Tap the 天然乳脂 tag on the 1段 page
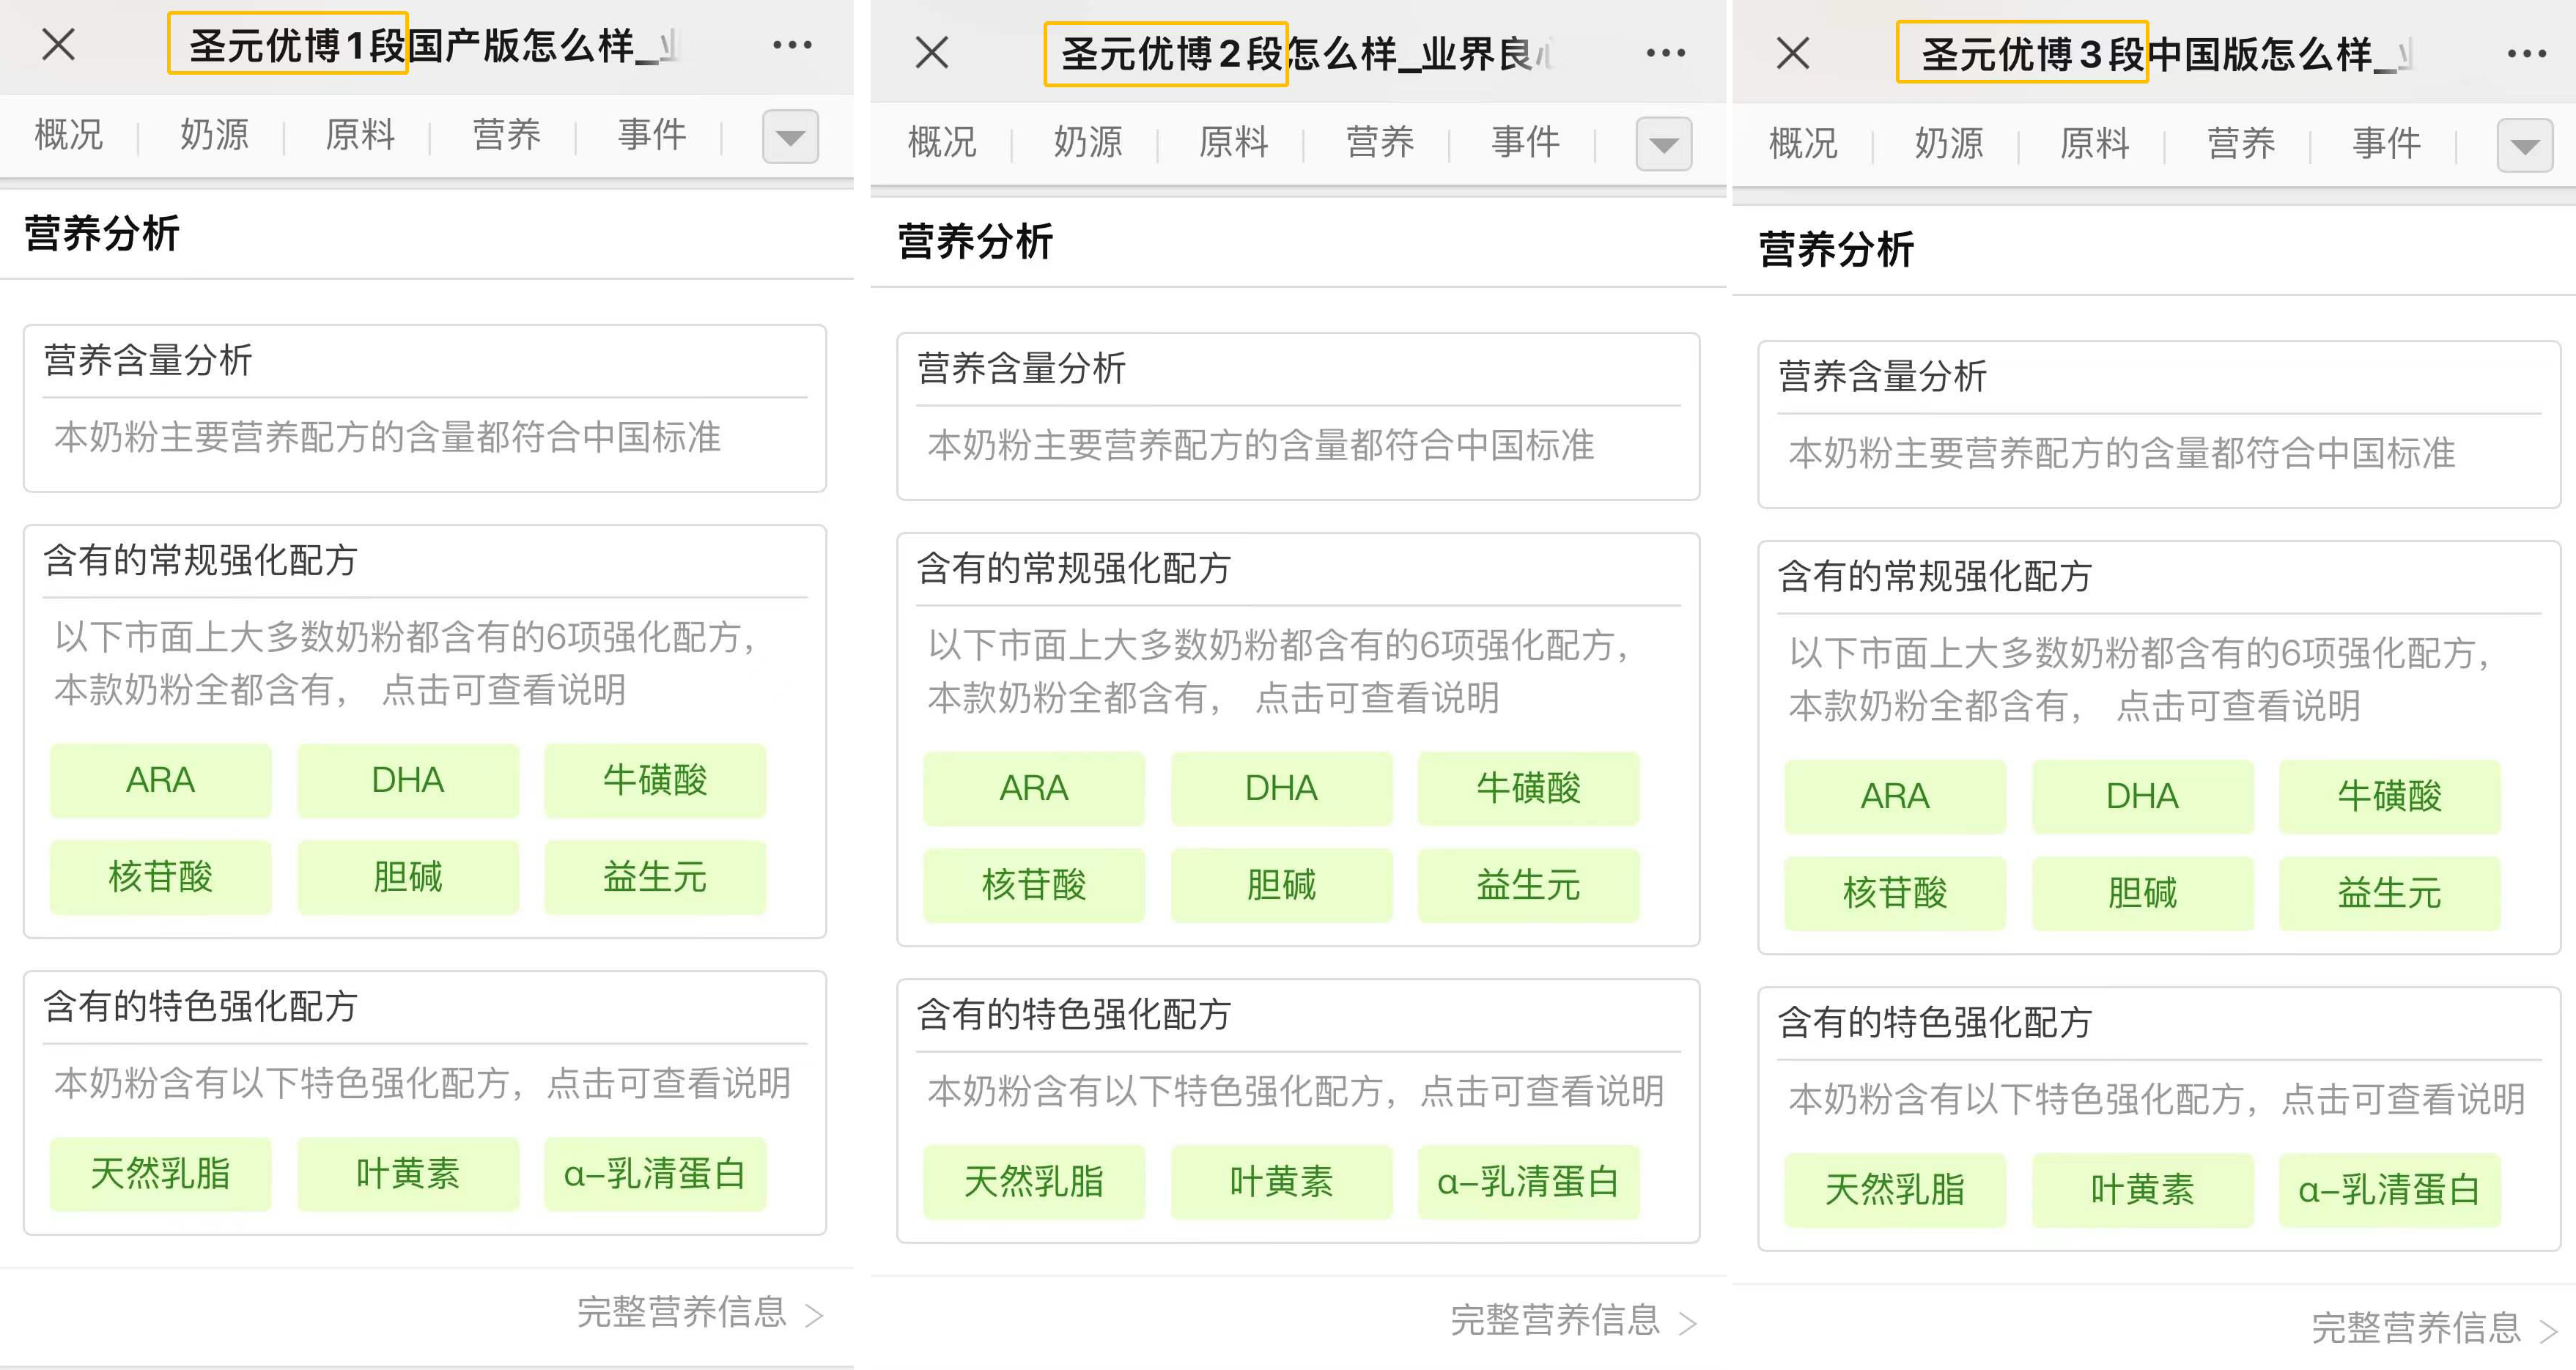Viewport: 2576px width, 1370px height. (160, 1174)
